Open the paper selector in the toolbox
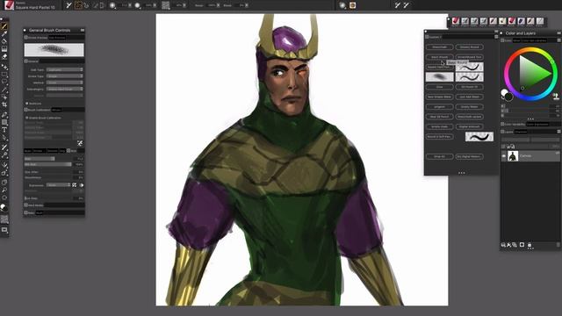The width and height of the screenshot is (562, 316). pyautogui.click(x=4, y=219)
